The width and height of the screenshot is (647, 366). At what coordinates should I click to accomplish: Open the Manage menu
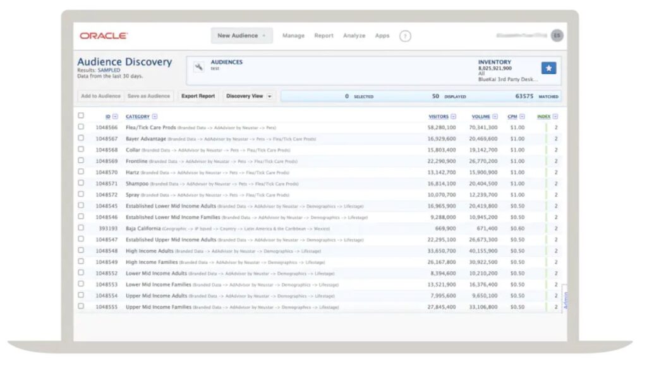click(293, 36)
